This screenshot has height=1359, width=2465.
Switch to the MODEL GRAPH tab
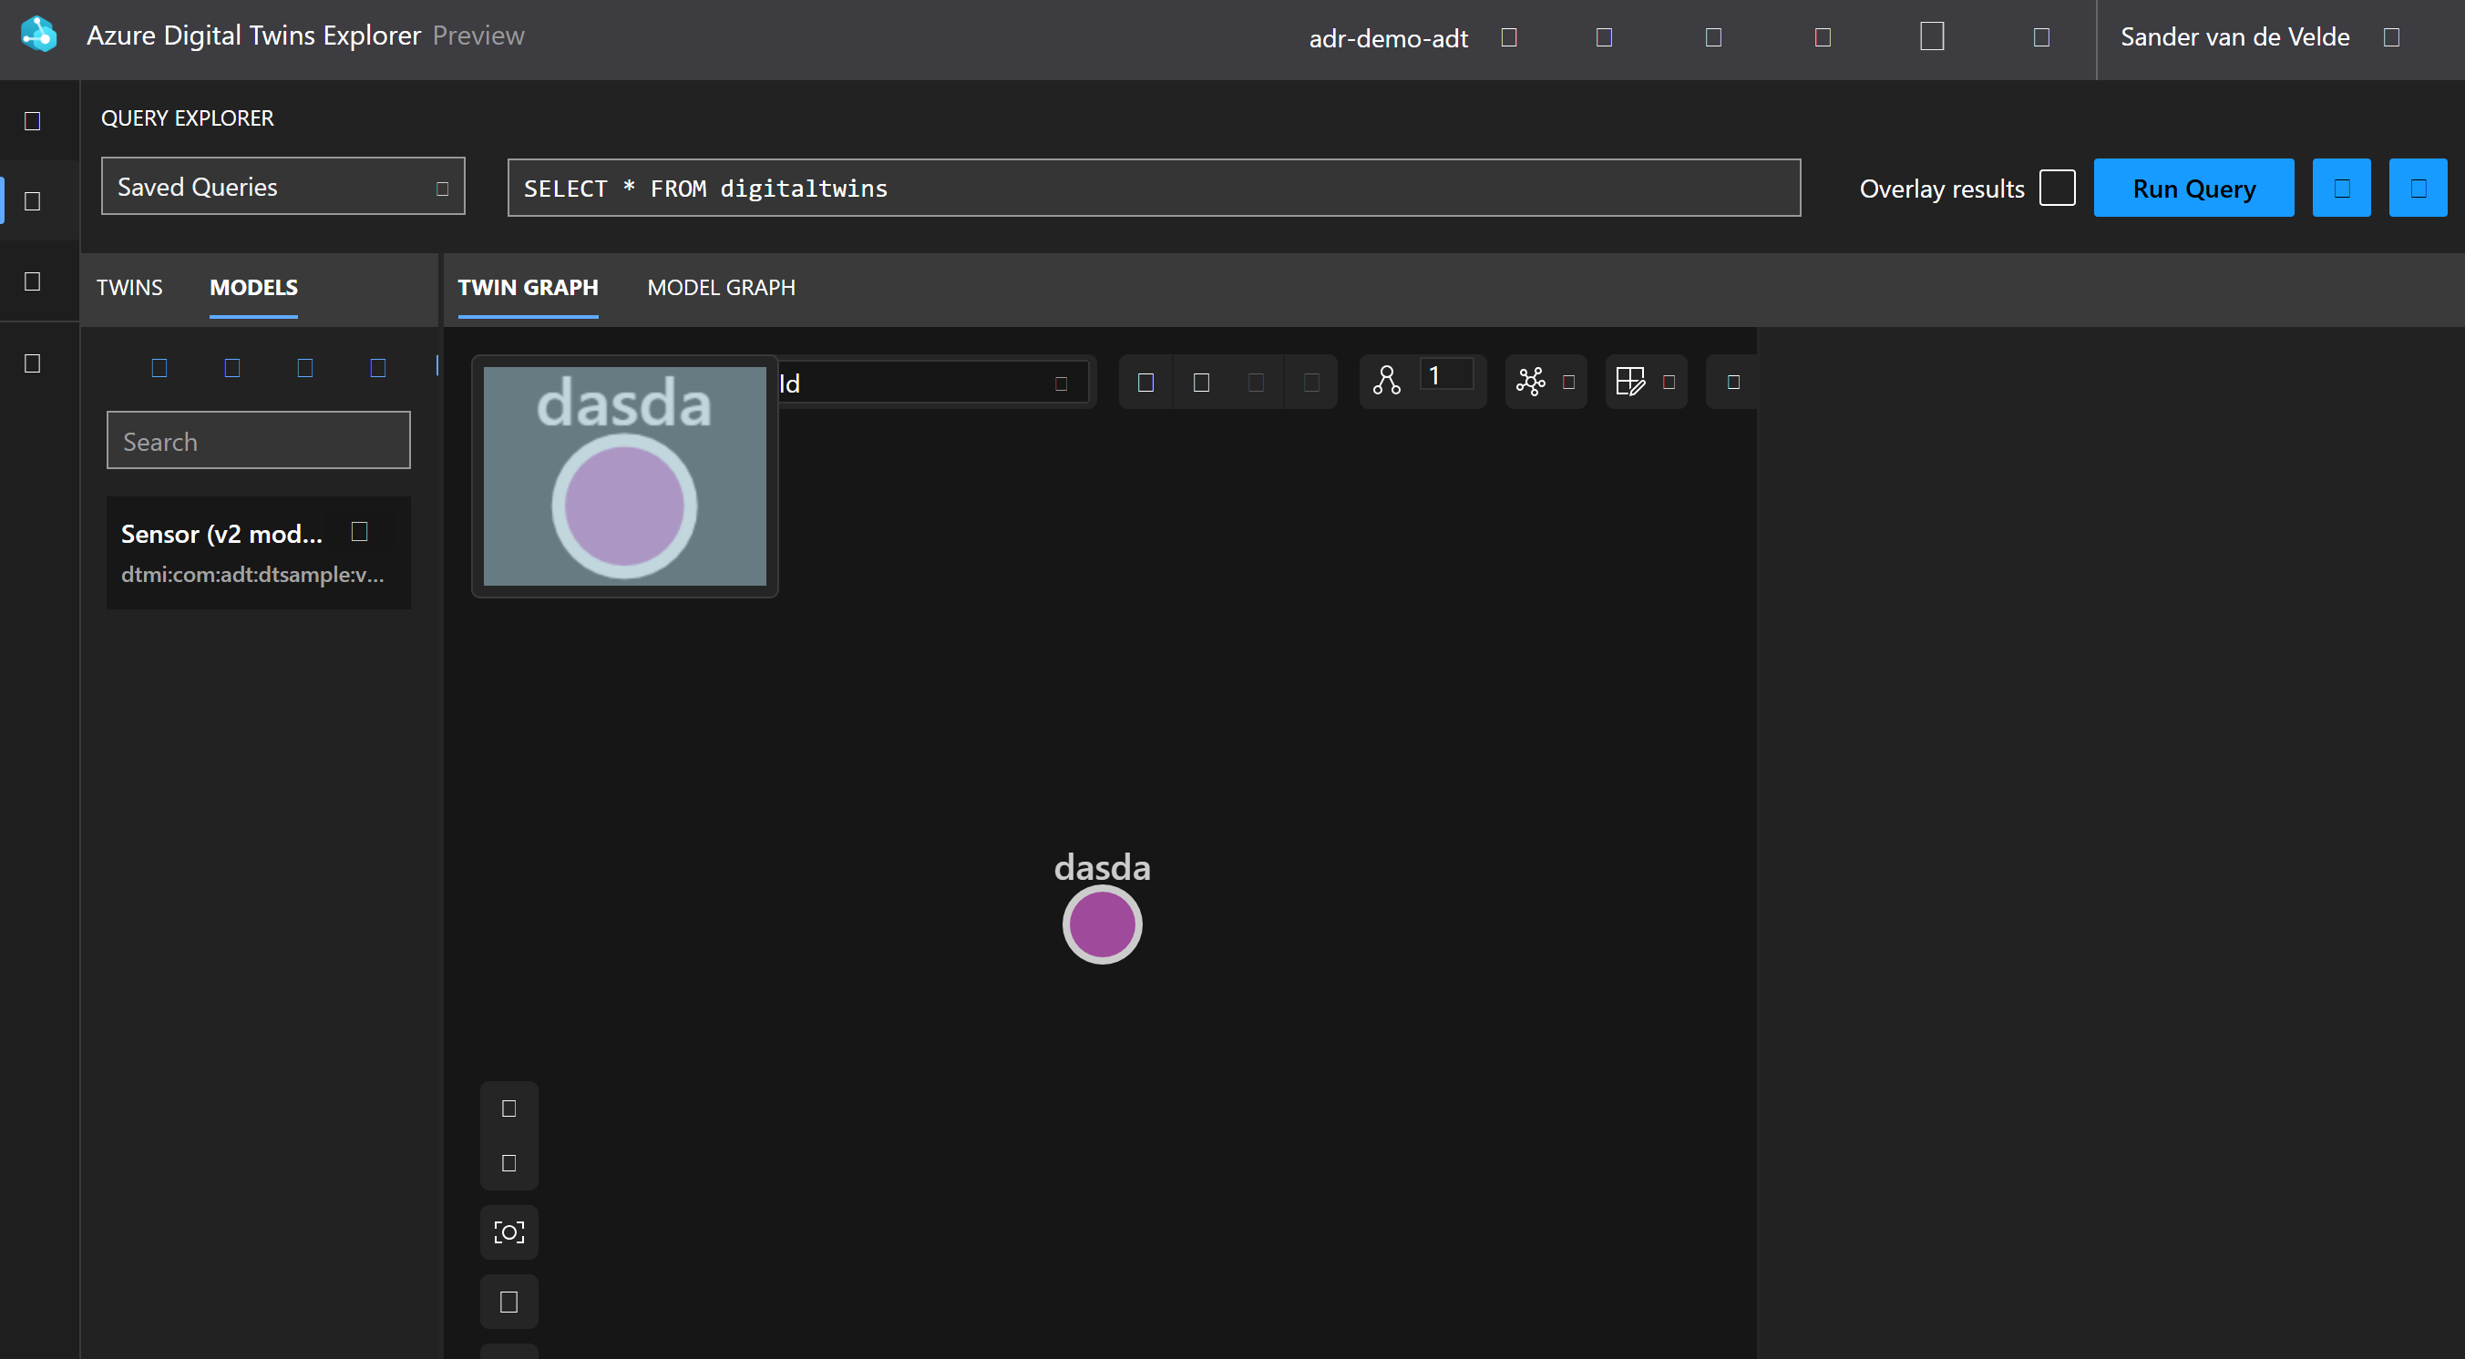point(722,288)
